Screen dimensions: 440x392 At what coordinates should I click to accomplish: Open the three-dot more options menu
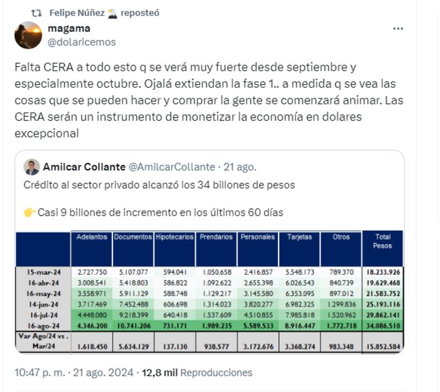point(398,29)
